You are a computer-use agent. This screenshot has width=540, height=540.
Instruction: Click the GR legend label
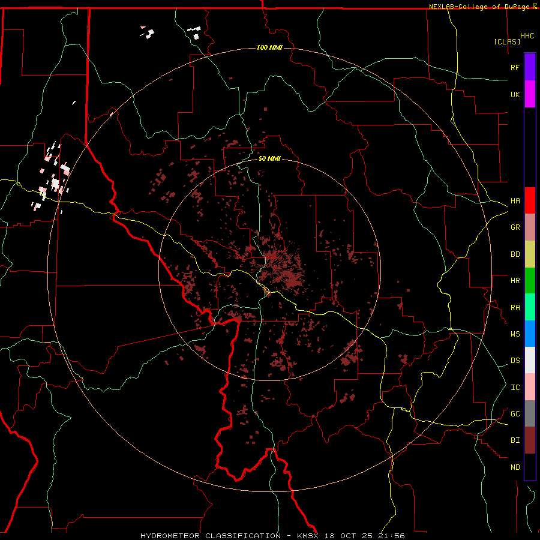click(x=515, y=227)
